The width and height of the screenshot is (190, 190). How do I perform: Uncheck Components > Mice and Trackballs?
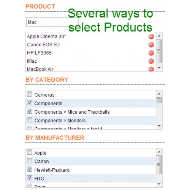pyautogui.click(x=30, y=111)
